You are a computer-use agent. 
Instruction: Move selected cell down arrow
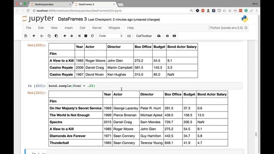point(71,36)
